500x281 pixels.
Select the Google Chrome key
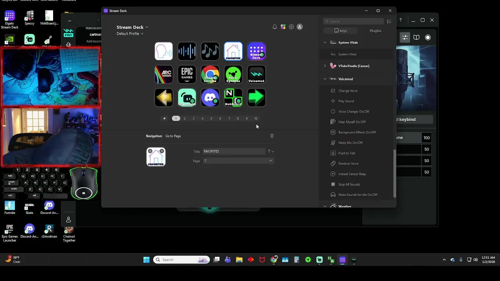(x=210, y=75)
